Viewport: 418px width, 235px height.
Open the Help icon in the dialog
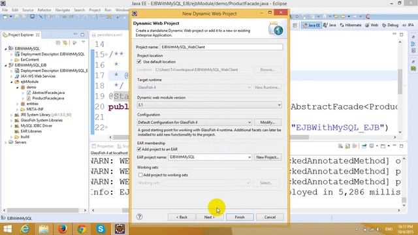[139, 217]
